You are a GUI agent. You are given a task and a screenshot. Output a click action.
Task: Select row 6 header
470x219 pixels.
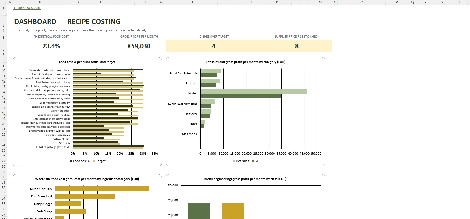click(3, 46)
